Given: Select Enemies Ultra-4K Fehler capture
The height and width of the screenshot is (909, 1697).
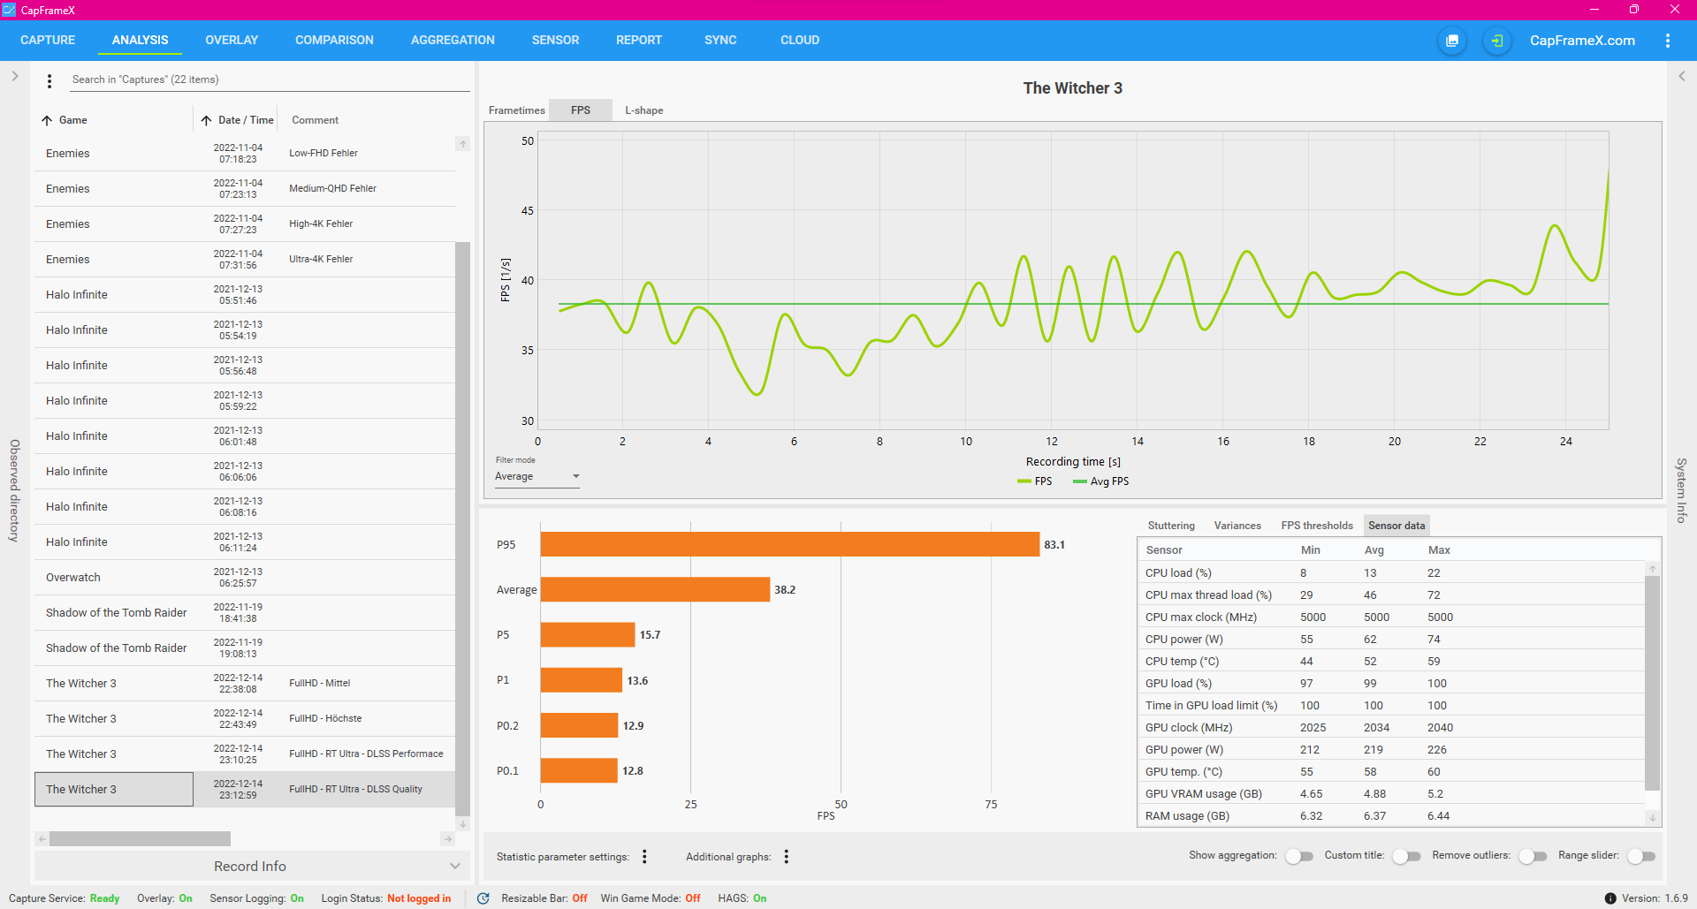Looking at the screenshot, I should tap(245, 260).
